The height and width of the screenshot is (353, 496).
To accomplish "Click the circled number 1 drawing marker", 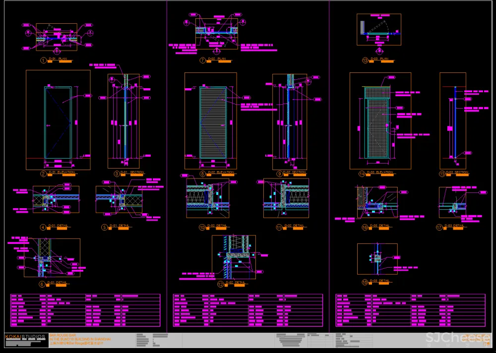I will pyautogui.click(x=44, y=60).
